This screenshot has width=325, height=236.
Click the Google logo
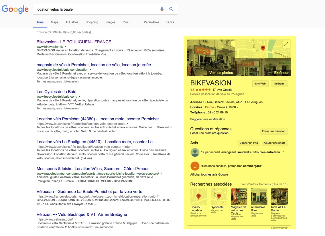(15, 9)
